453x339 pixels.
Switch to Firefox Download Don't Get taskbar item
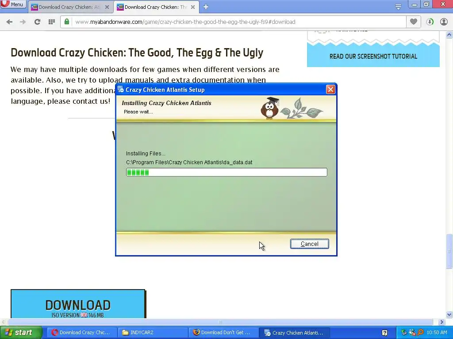point(223,333)
